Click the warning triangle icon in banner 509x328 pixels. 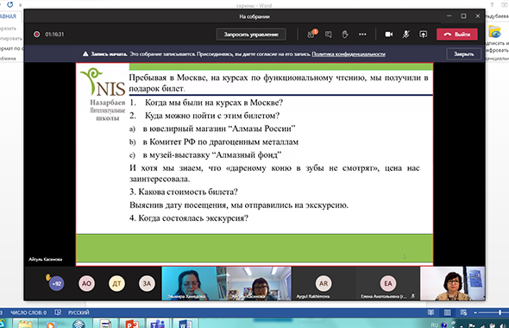[x=85, y=54]
